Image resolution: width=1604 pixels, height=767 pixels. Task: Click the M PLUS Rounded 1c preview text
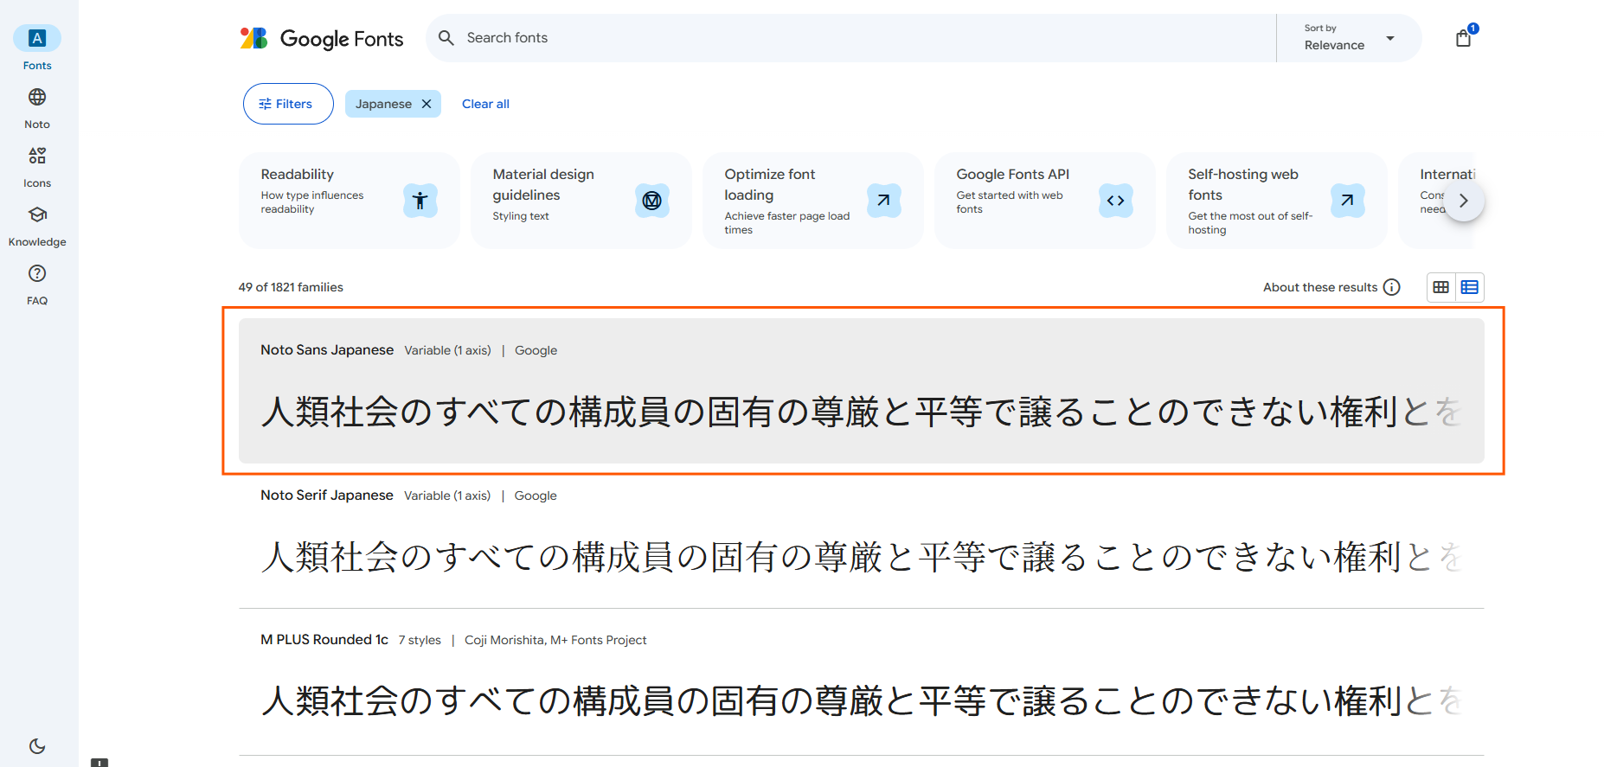click(862, 700)
